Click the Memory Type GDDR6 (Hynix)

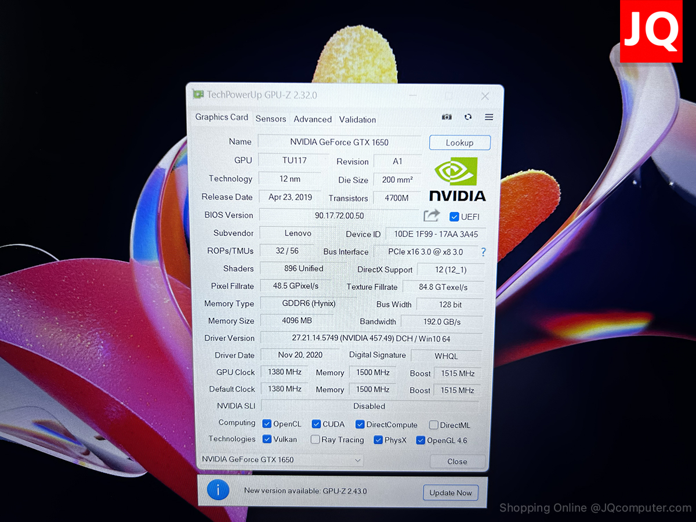[309, 303]
